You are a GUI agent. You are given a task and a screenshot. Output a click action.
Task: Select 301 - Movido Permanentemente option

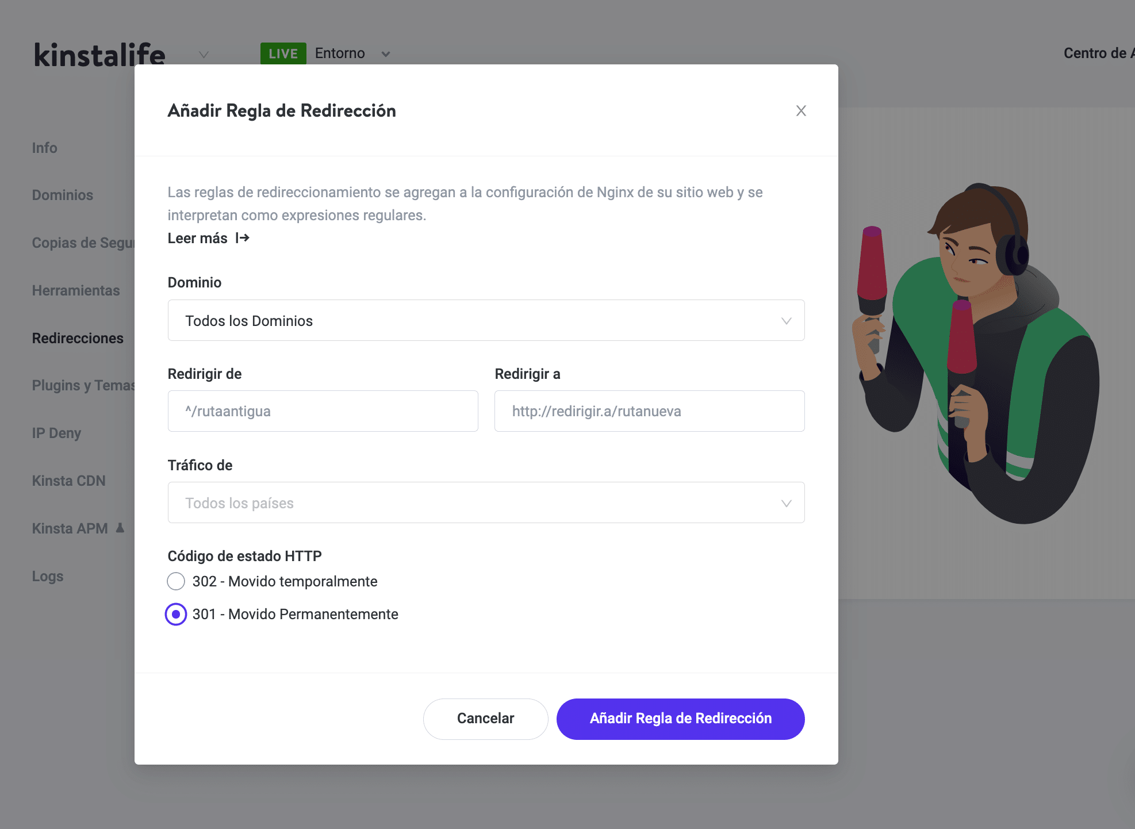176,614
